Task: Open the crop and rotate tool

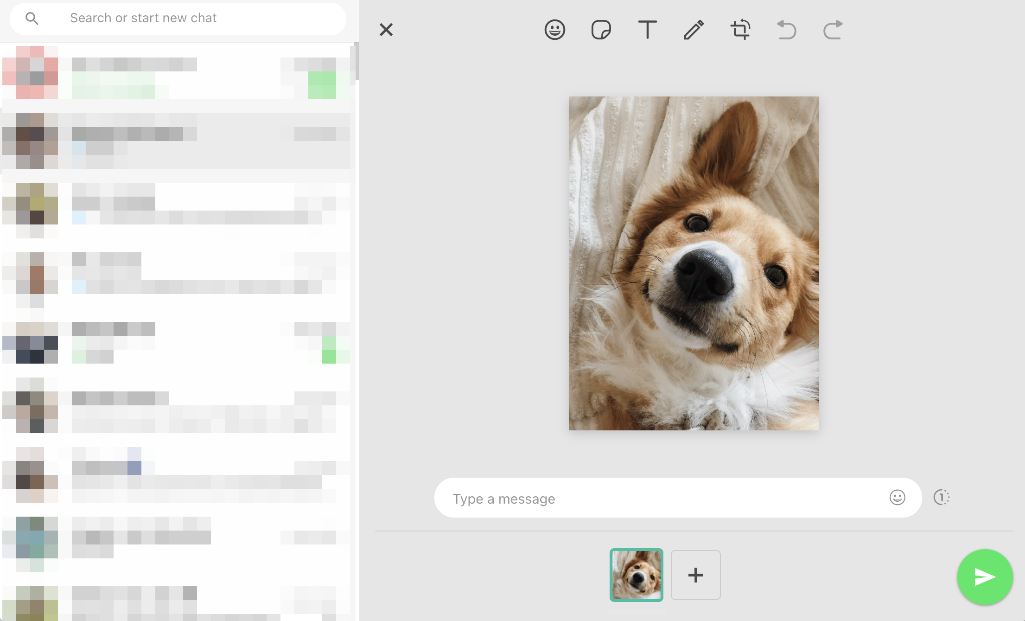Action: pyautogui.click(x=740, y=29)
